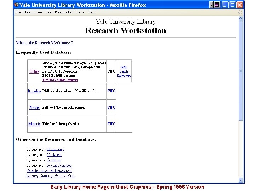Click 'BIOSIS, 1988-present' text

click(59, 76)
